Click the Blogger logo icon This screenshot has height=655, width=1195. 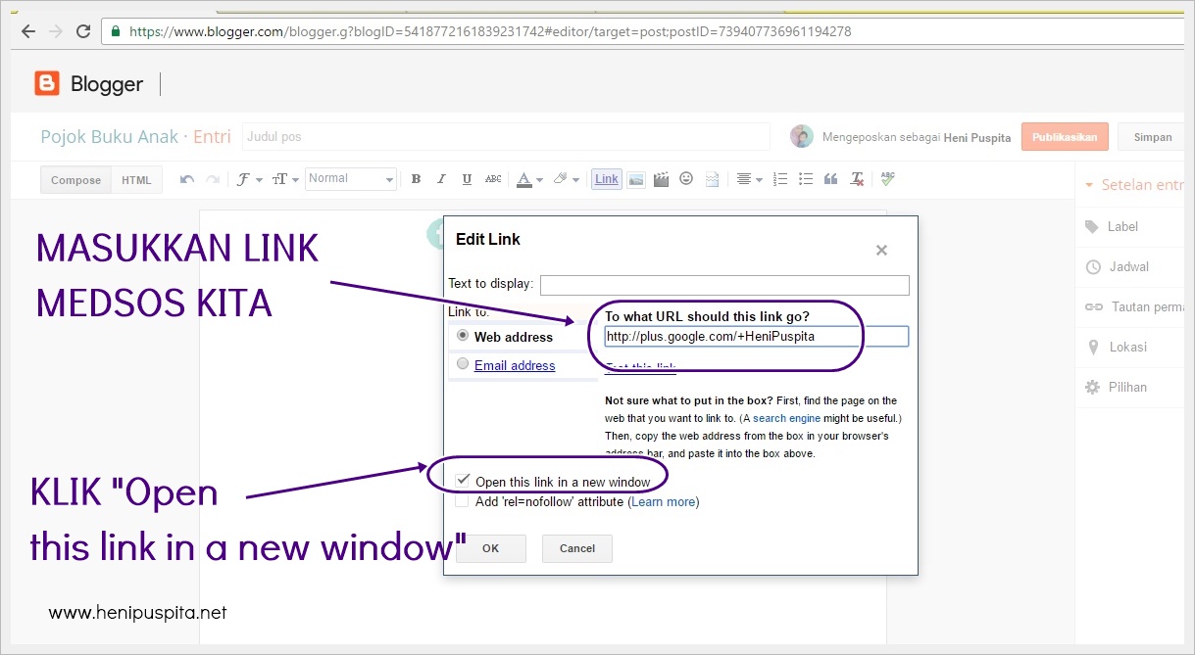(47, 84)
